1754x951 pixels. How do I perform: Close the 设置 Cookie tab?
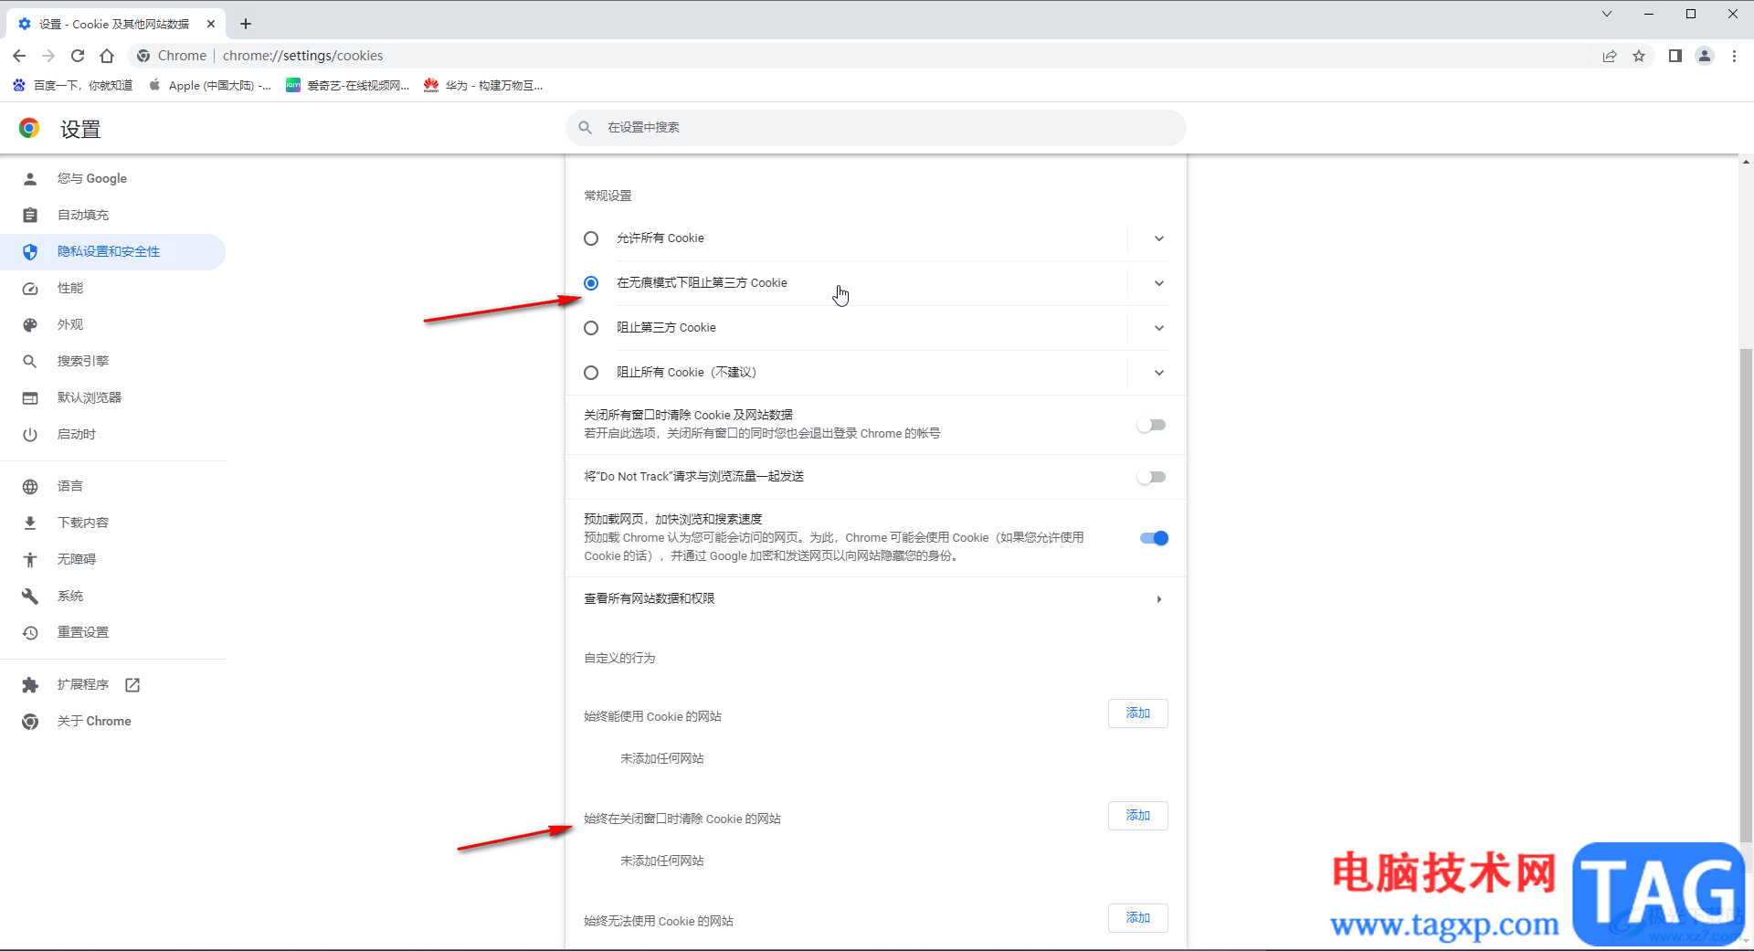click(211, 24)
